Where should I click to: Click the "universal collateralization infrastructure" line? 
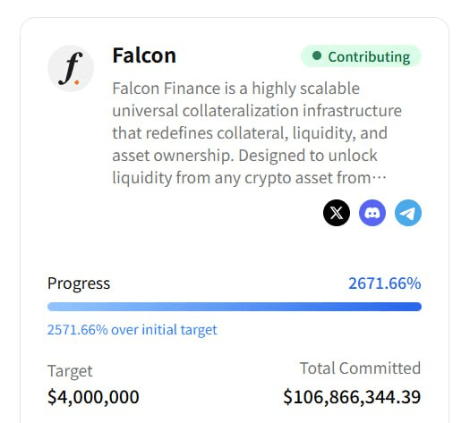coord(257,111)
